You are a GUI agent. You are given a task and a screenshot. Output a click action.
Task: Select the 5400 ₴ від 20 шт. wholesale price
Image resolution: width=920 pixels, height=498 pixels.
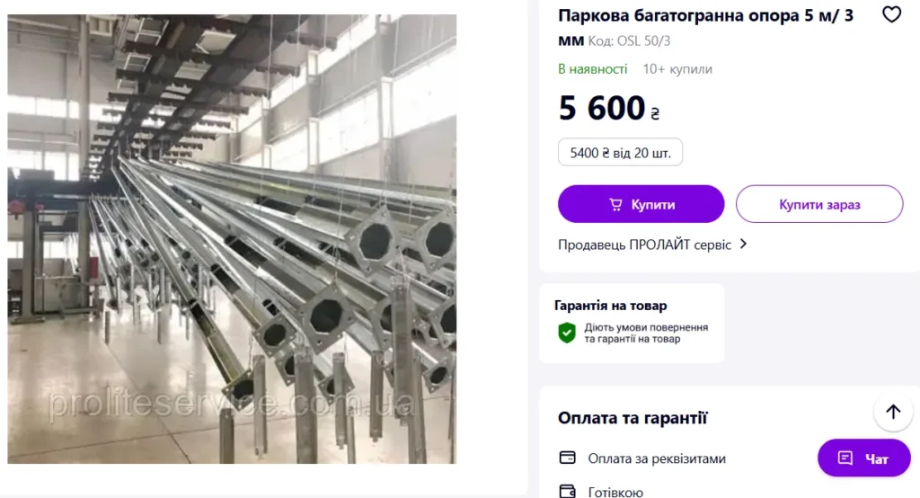620,153
